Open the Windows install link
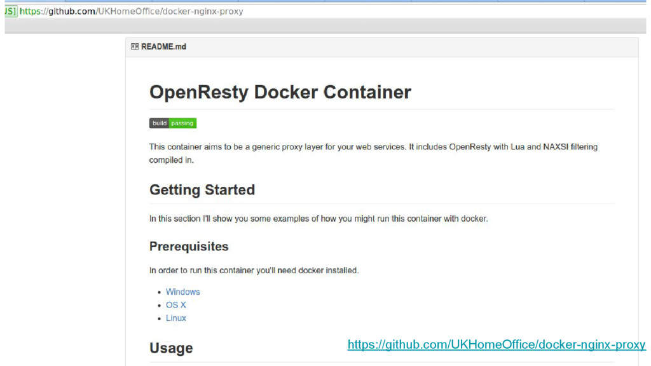 click(182, 292)
